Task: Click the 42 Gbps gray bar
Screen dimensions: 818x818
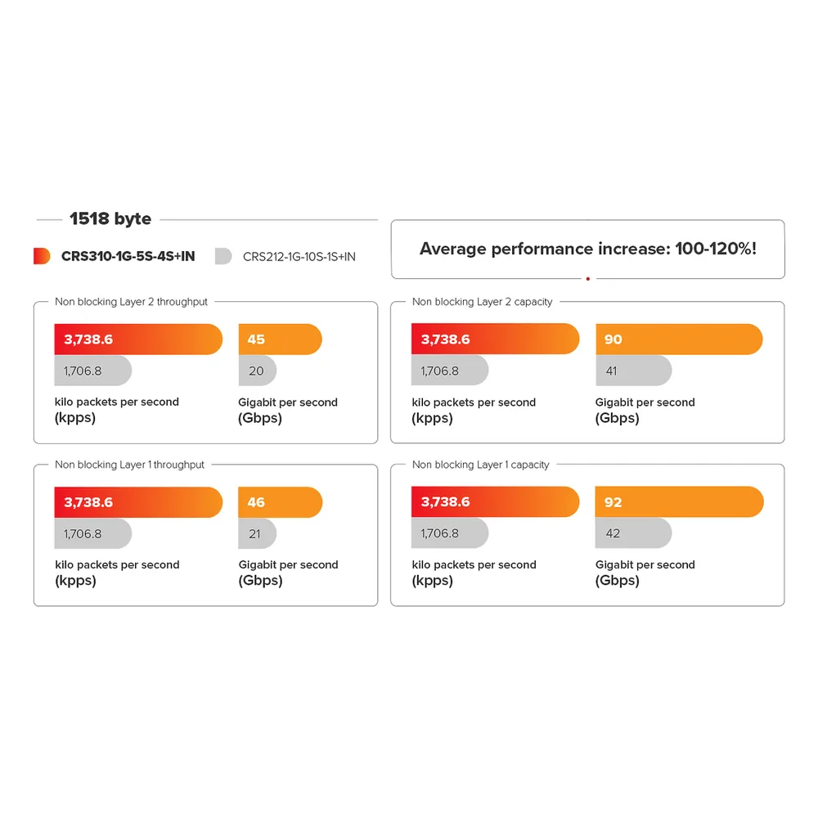Action: [x=633, y=533]
